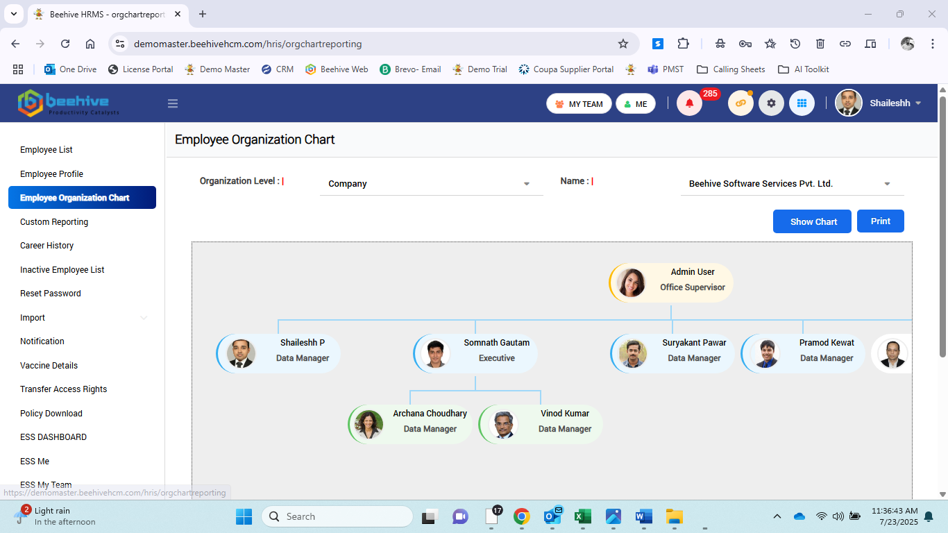Click Admin User's node in the org chart
Viewport: 948px width, 533px height.
pos(670,282)
